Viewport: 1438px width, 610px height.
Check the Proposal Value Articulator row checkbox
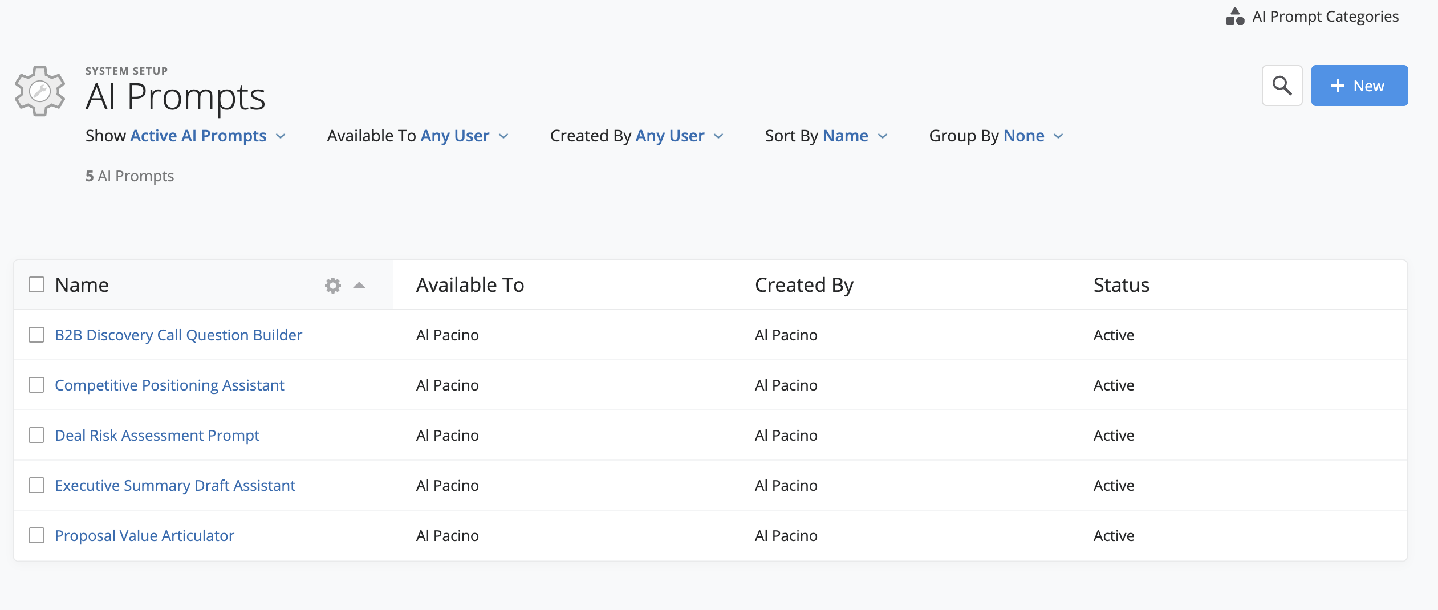click(36, 535)
